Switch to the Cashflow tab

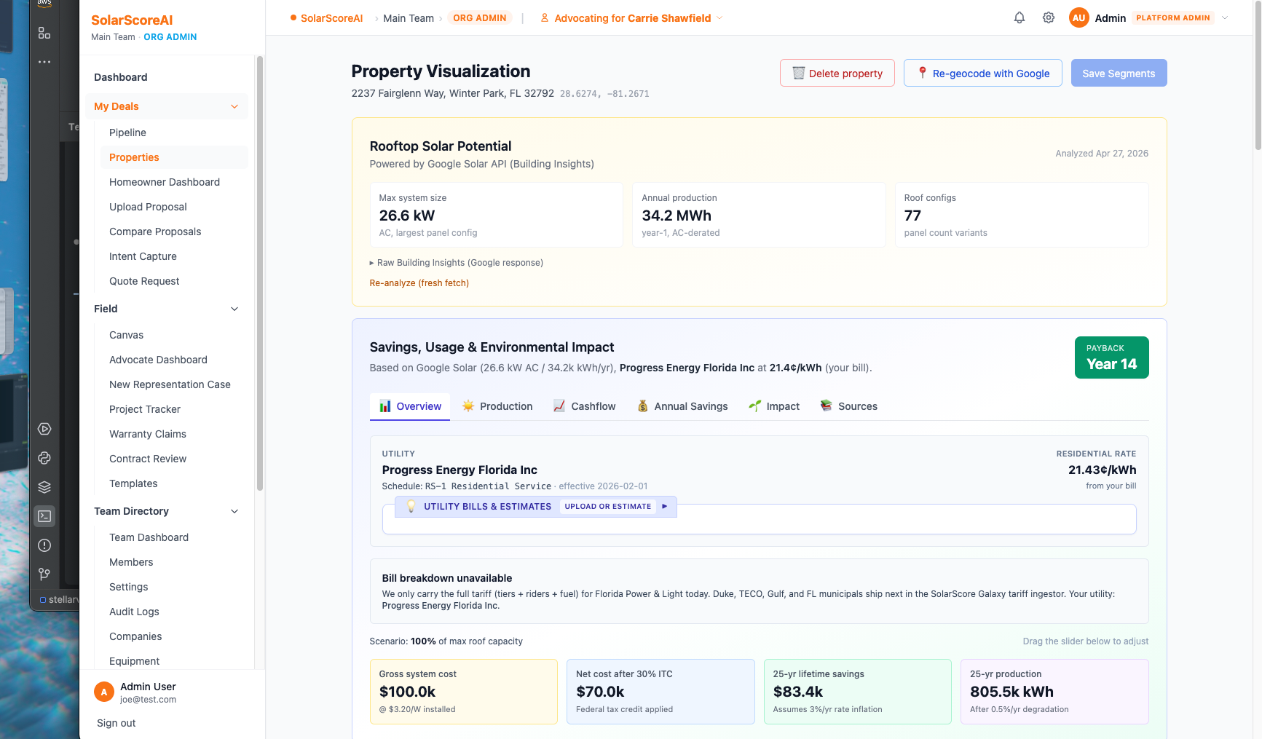pos(583,406)
